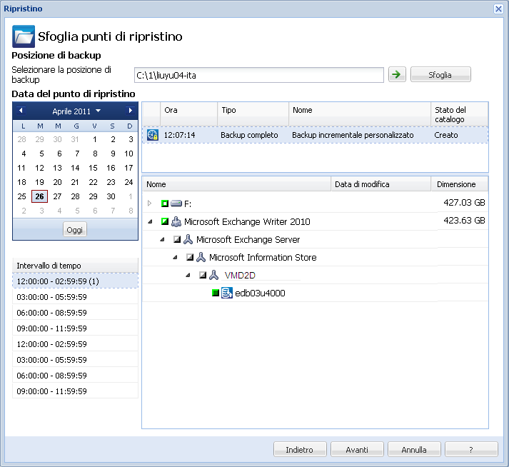Click the green arrow go button
This screenshot has width=509, height=467.
click(x=396, y=75)
